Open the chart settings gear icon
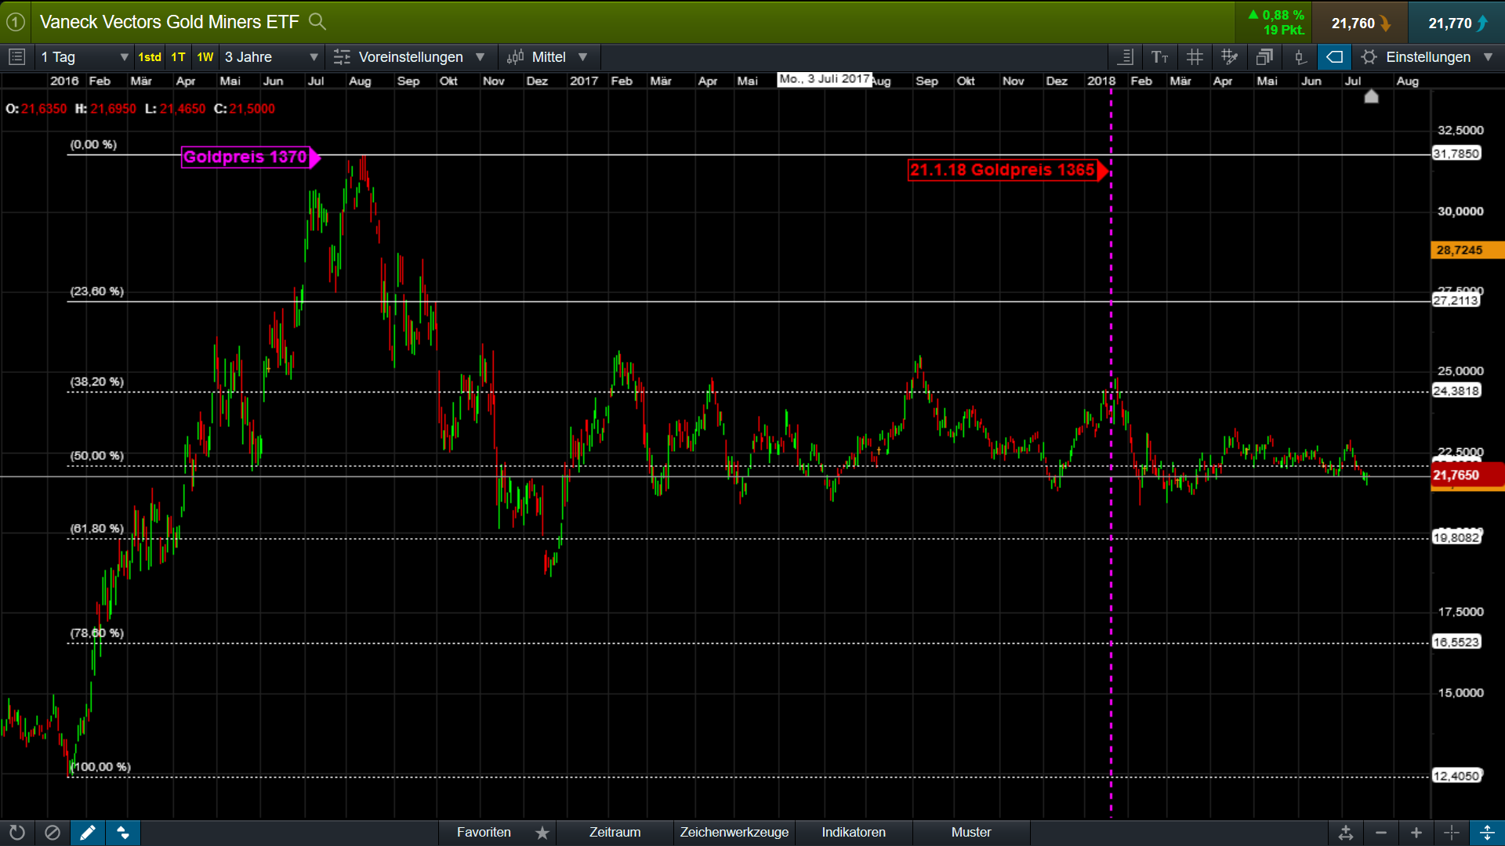 point(1370,56)
